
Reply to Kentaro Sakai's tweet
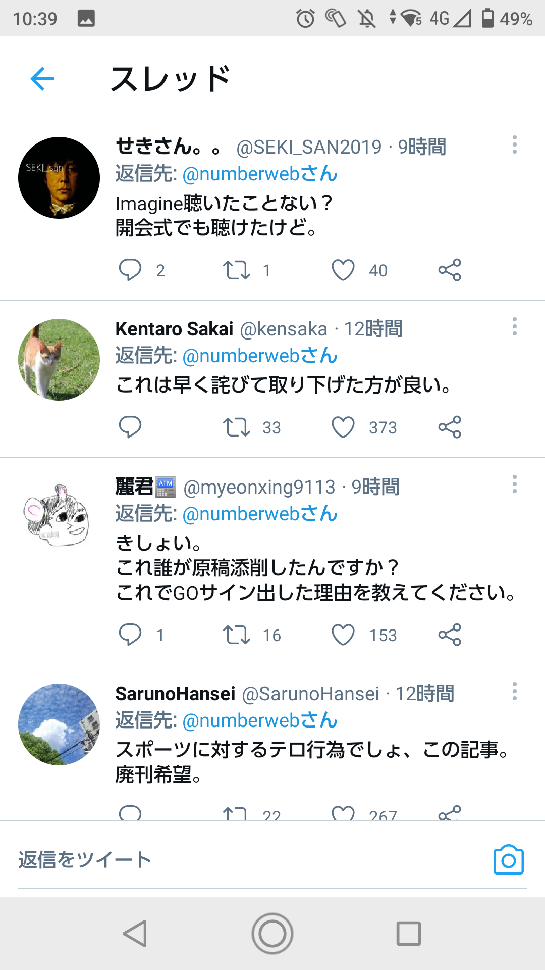point(130,427)
